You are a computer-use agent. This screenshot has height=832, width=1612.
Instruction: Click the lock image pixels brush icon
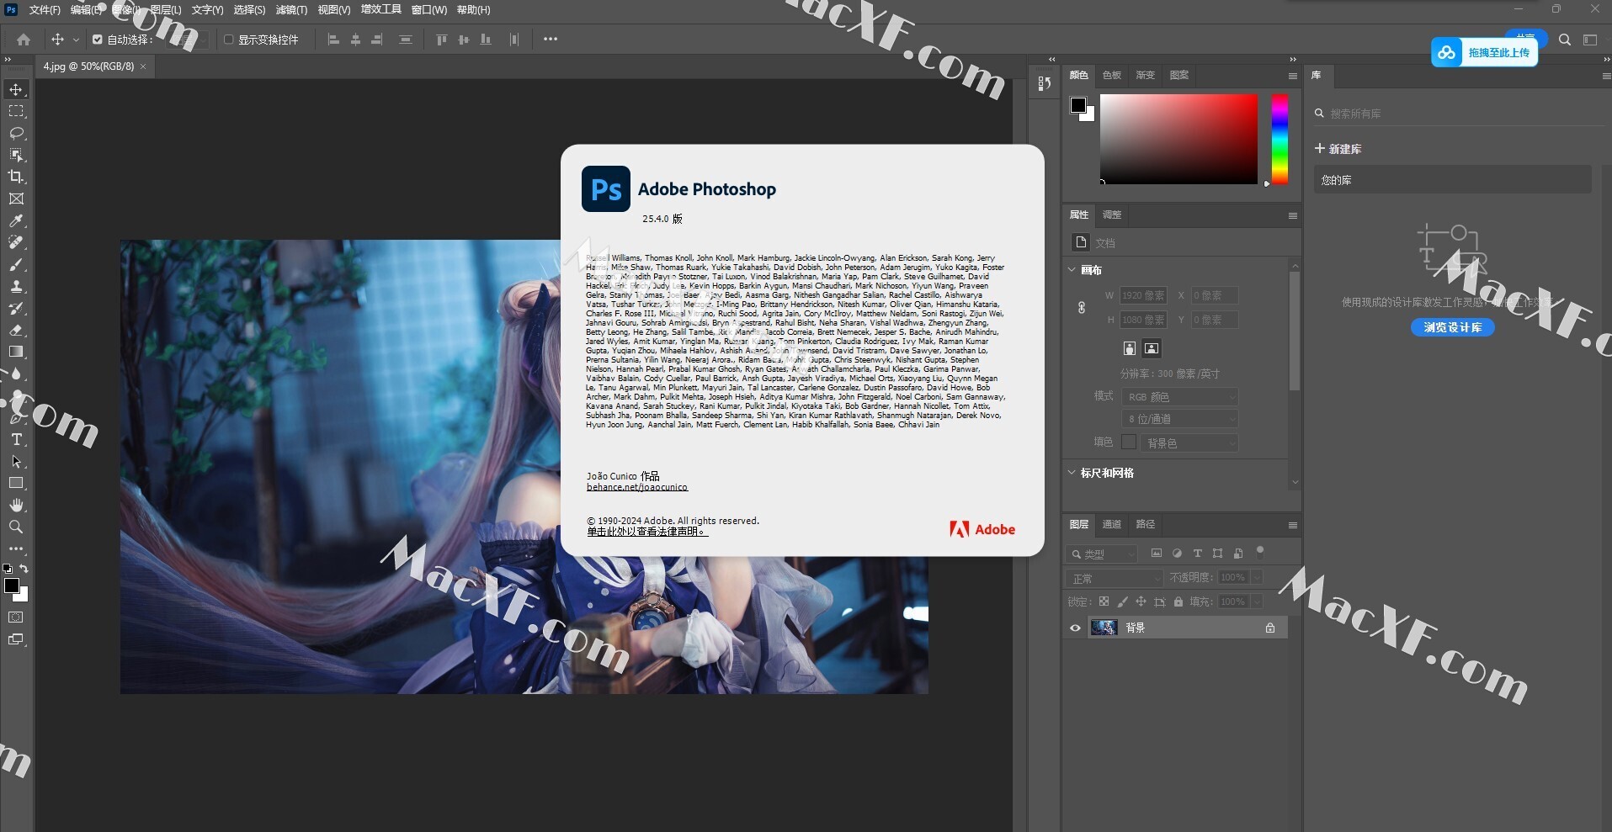coord(1122,601)
